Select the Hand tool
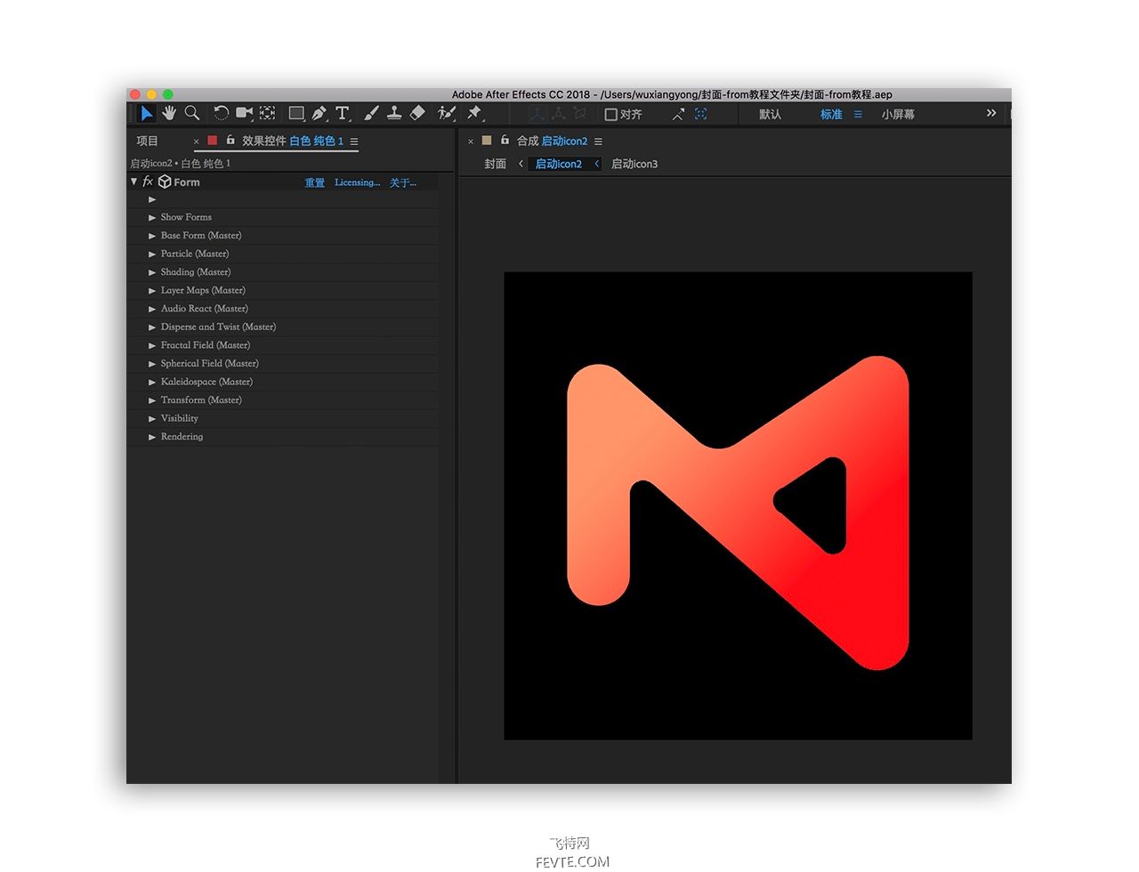 (x=169, y=113)
